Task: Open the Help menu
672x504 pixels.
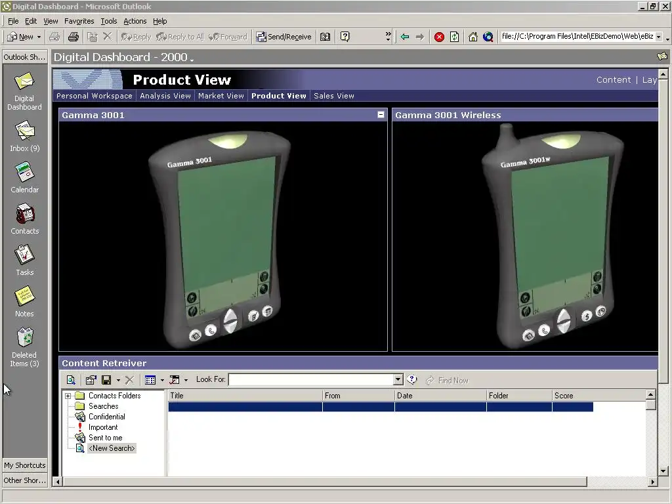Action: 160,21
